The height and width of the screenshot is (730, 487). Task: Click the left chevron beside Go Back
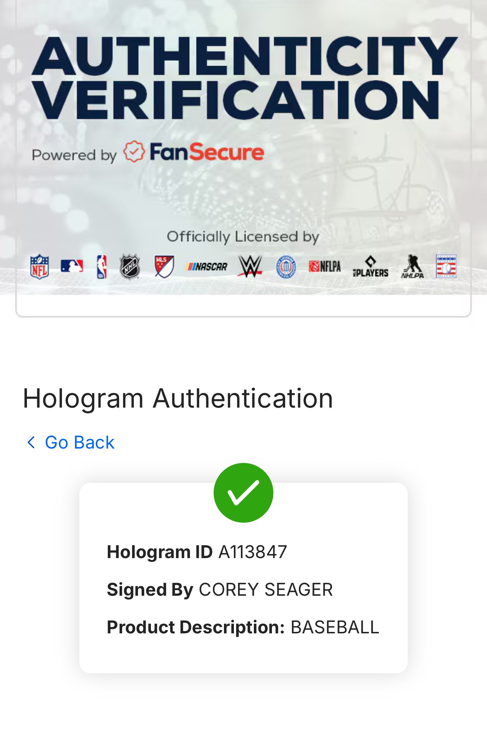pos(31,442)
